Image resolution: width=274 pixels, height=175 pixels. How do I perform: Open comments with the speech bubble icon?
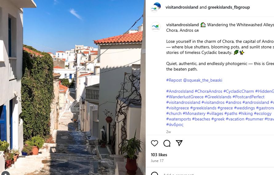click(x=167, y=143)
